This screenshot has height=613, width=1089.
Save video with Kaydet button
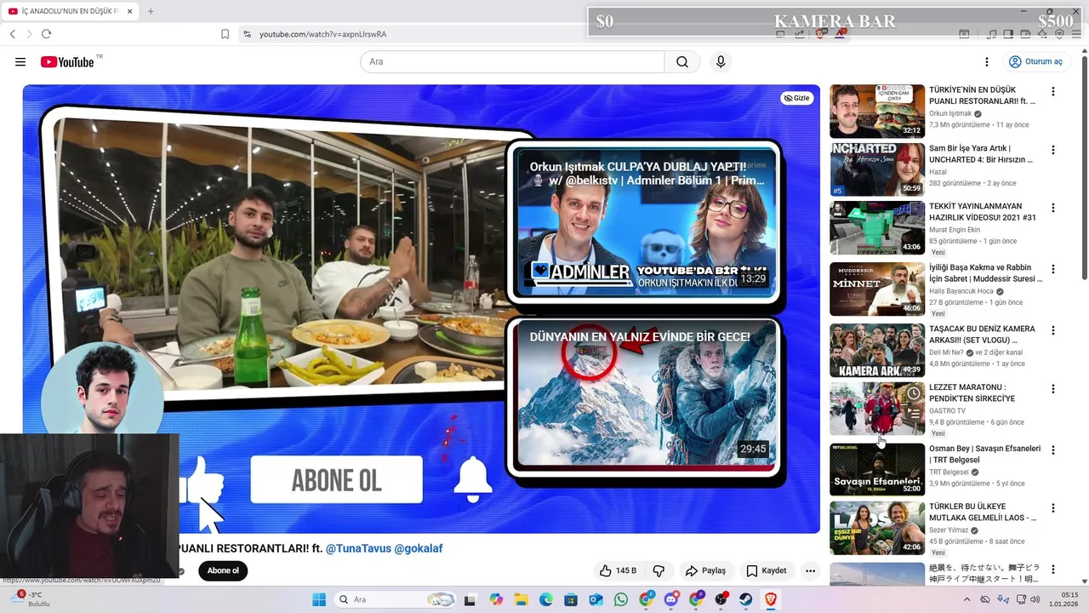766,570
